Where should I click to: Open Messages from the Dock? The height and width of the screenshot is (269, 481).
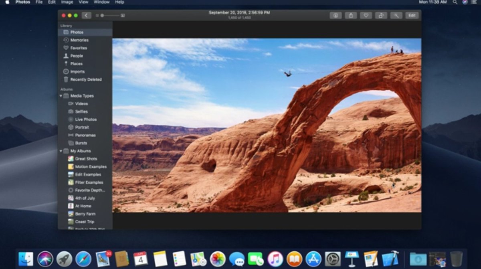(x=237, y=259)
